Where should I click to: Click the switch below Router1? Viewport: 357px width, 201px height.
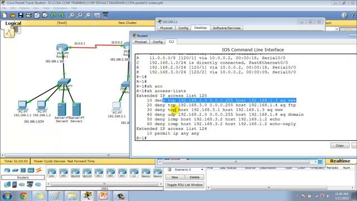click(x=64, y=82)
